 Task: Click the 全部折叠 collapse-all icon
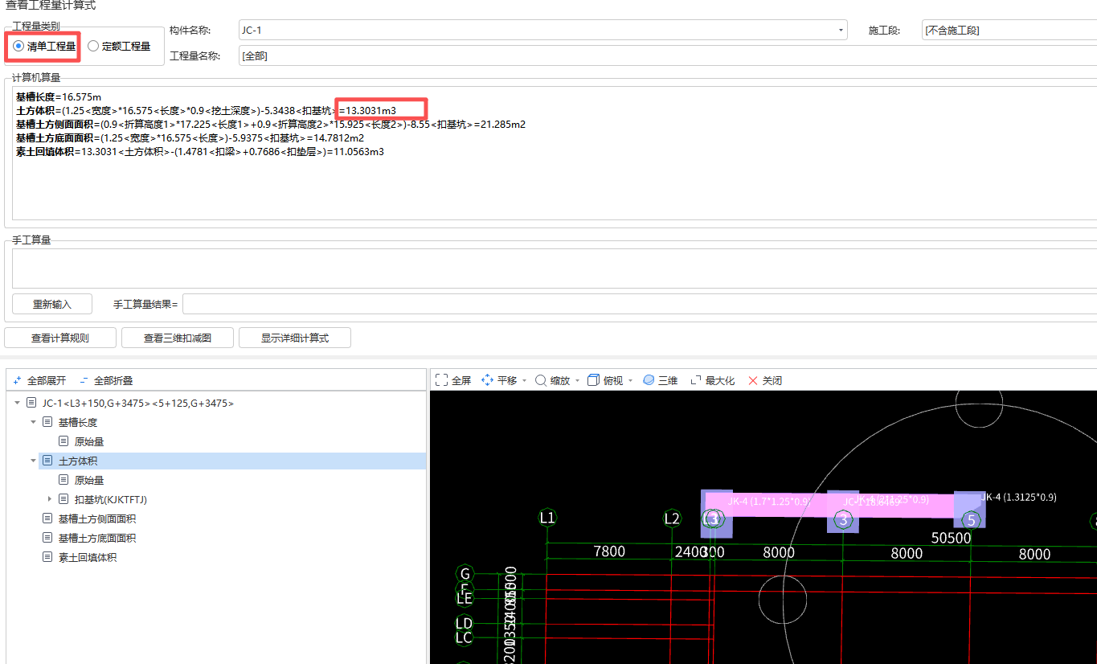84,380
